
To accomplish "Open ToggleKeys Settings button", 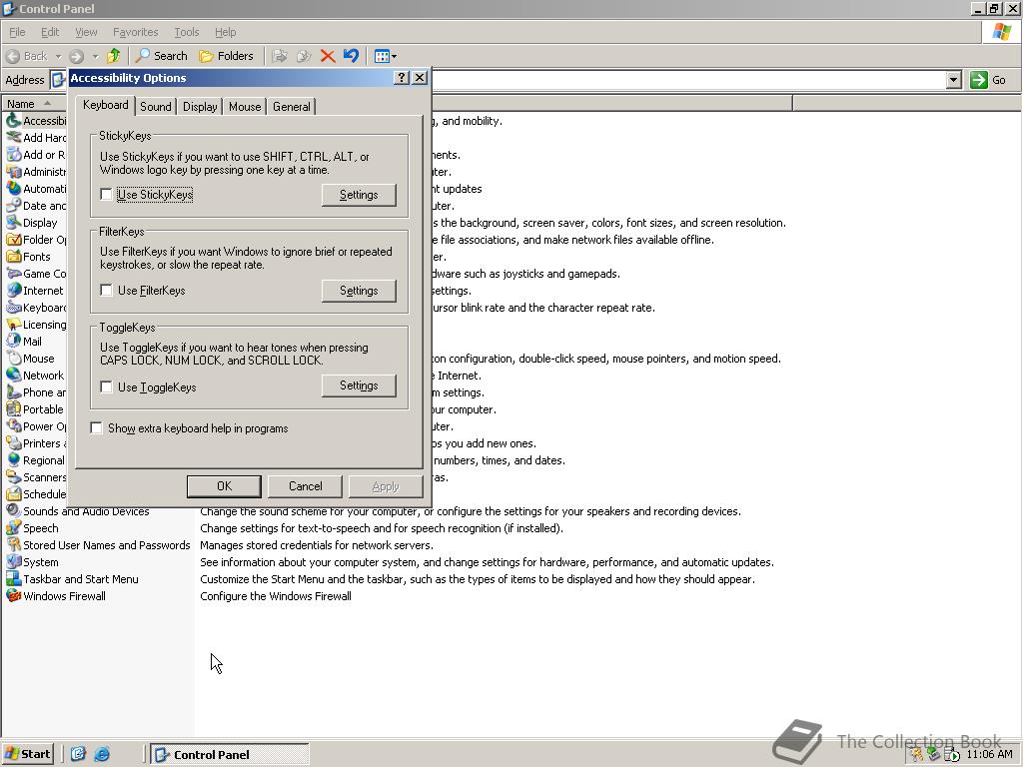I will click(x=359, y=385).
